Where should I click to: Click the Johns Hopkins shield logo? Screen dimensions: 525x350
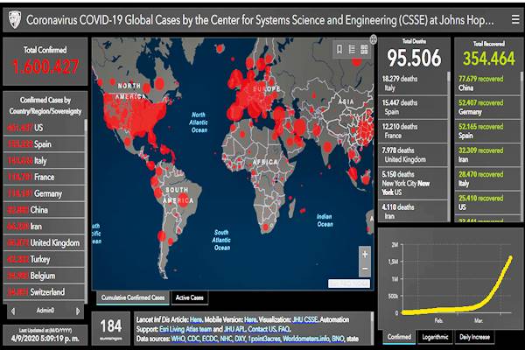[x=14, y=19]
